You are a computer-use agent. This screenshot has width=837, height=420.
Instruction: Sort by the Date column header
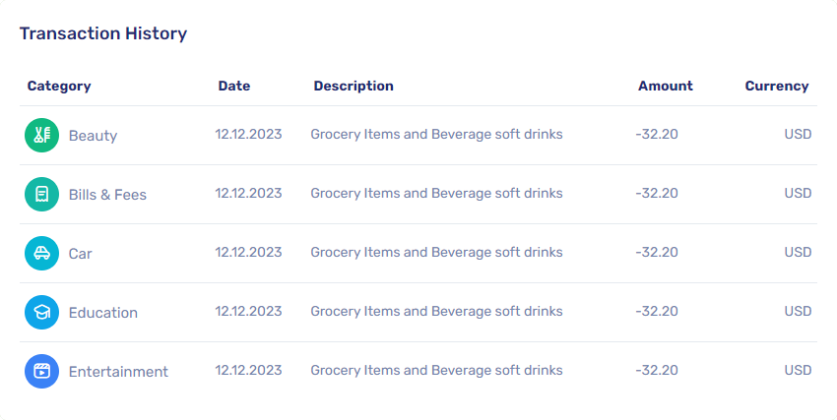coord(234,86)
